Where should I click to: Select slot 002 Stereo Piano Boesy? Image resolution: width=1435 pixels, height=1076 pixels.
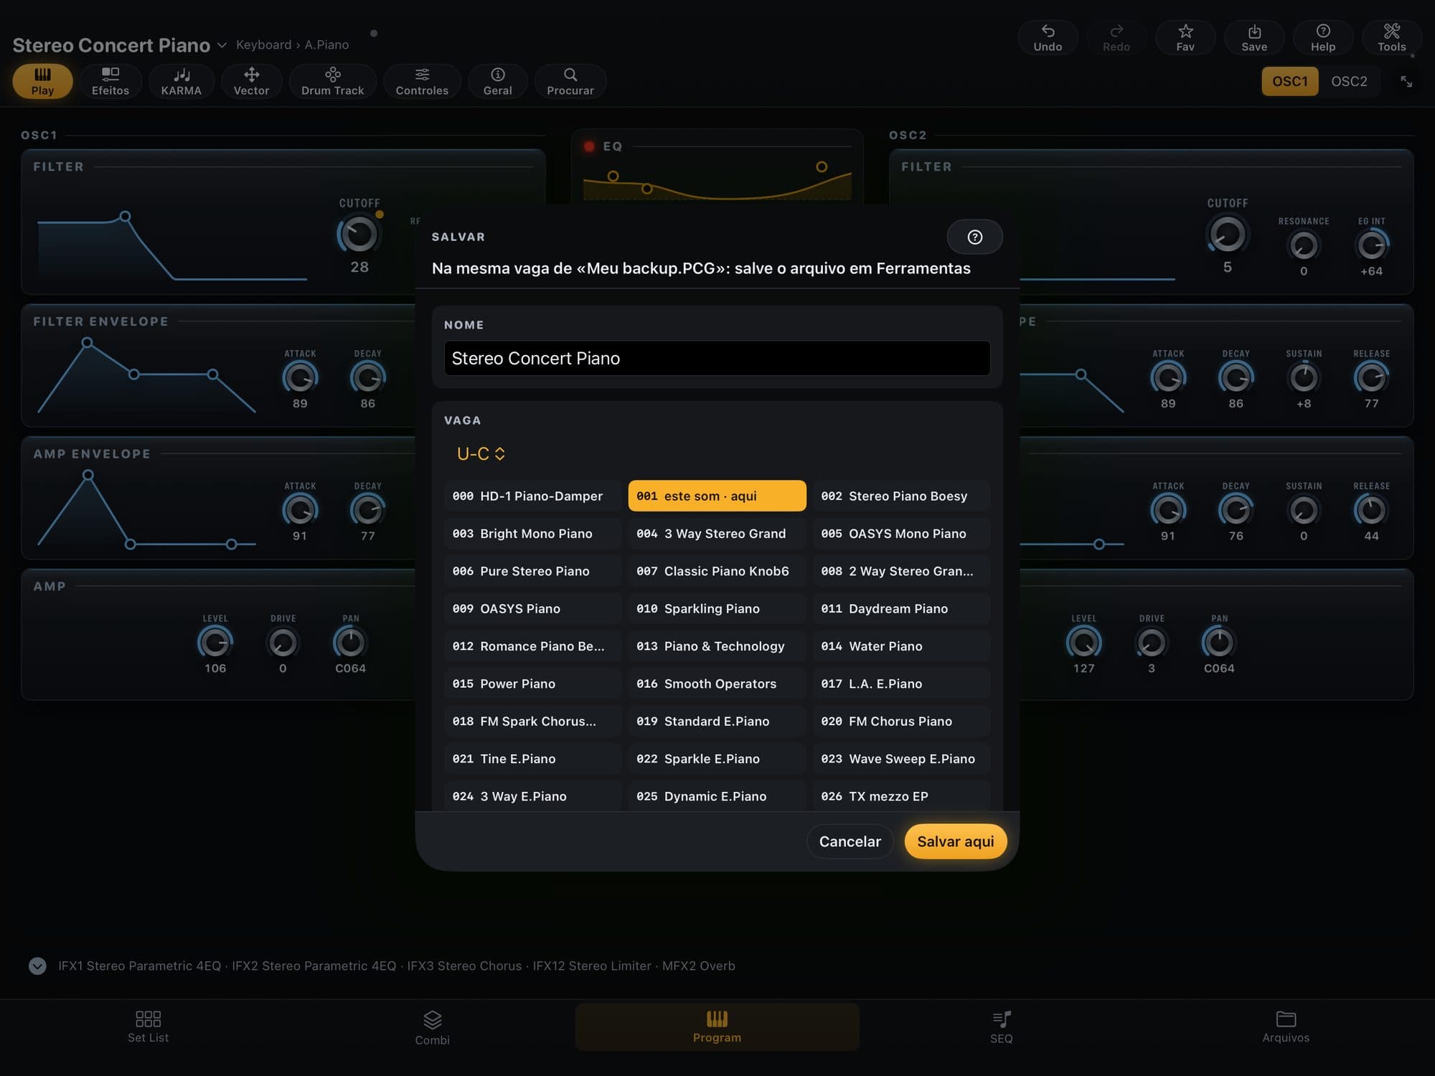(901, 496)
